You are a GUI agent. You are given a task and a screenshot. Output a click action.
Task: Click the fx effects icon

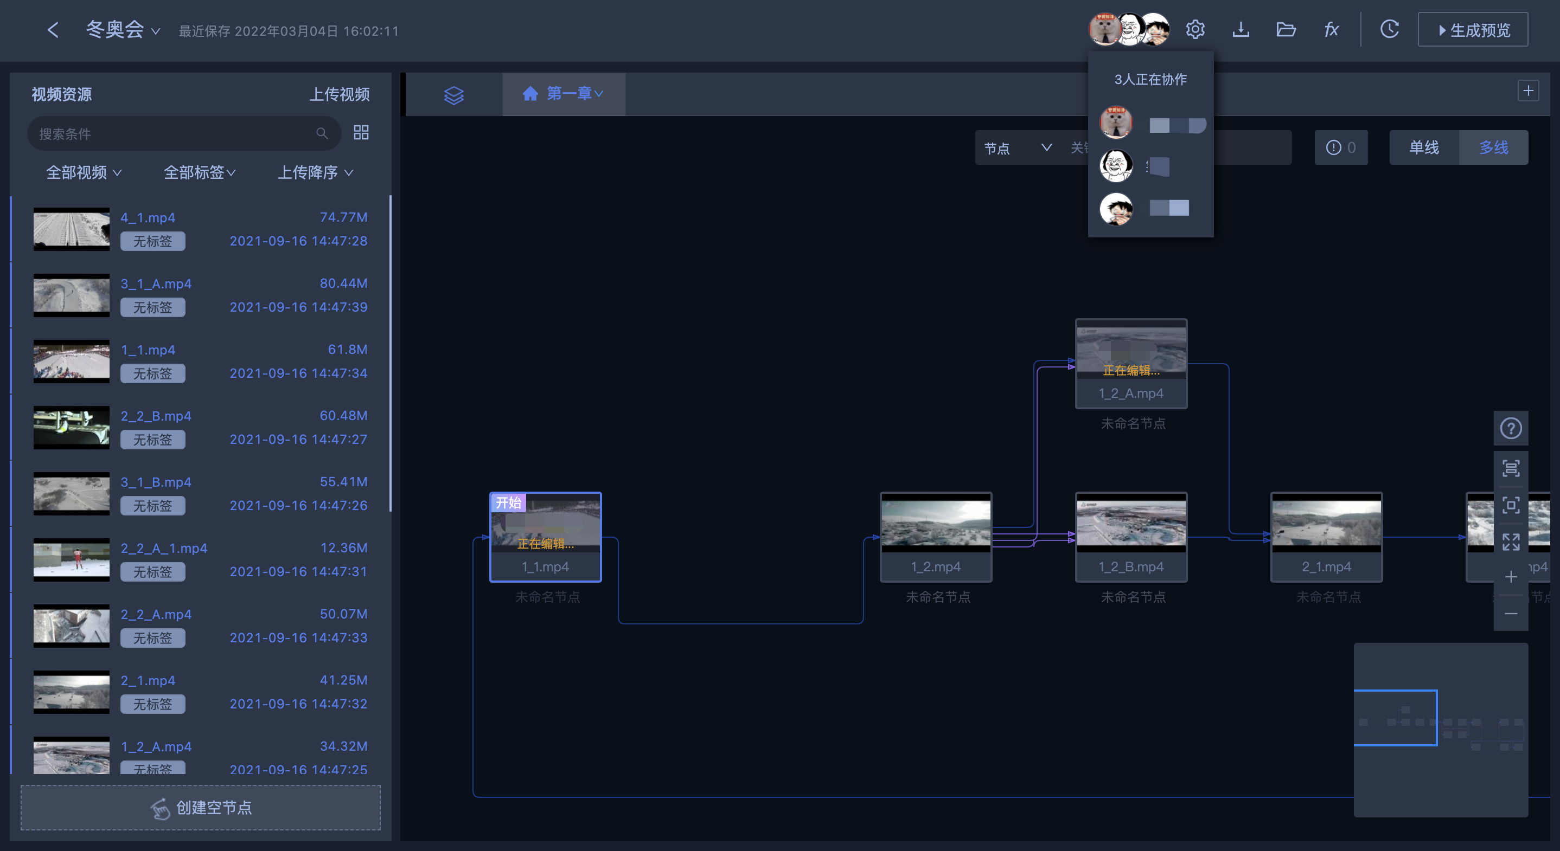point(1331,29)
